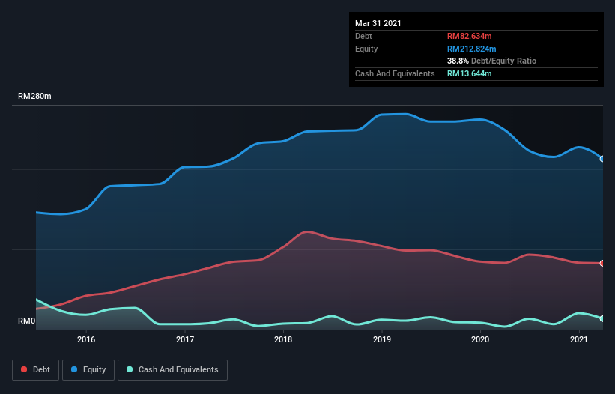Select the 38.8% Debt/Equity Ratio text
Viewport: 615px width, 394px height.
(x=491, y=61)
